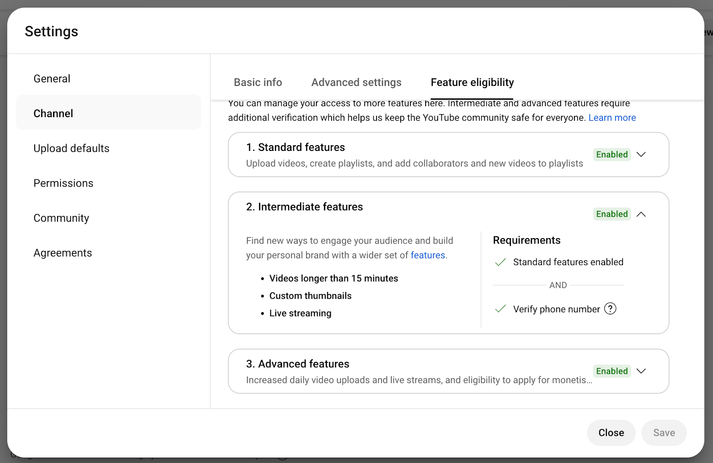Viewport: 713px width, 463px height.
Task: Select the Feature eligibility tab
Action: click(x=472, y=82)
